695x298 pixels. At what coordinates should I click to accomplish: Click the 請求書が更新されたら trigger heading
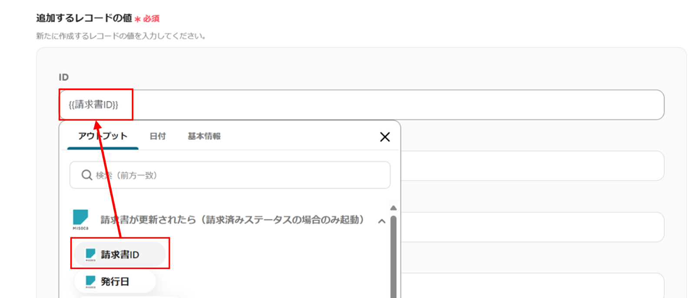click(233, 220)
